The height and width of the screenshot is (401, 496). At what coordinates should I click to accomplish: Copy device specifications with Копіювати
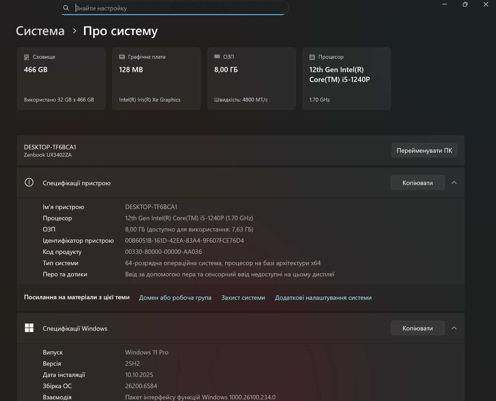[x=418, y=183]
